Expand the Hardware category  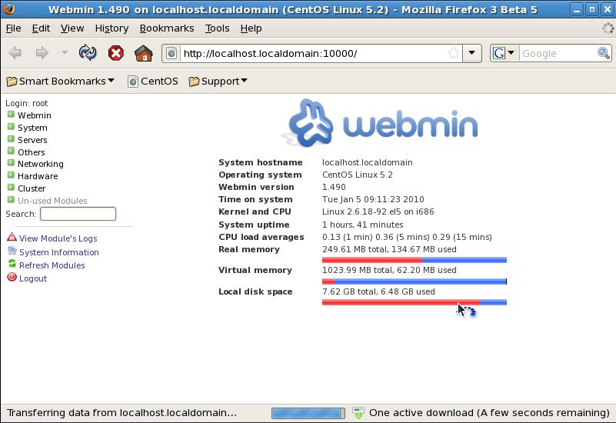point(11,175)
